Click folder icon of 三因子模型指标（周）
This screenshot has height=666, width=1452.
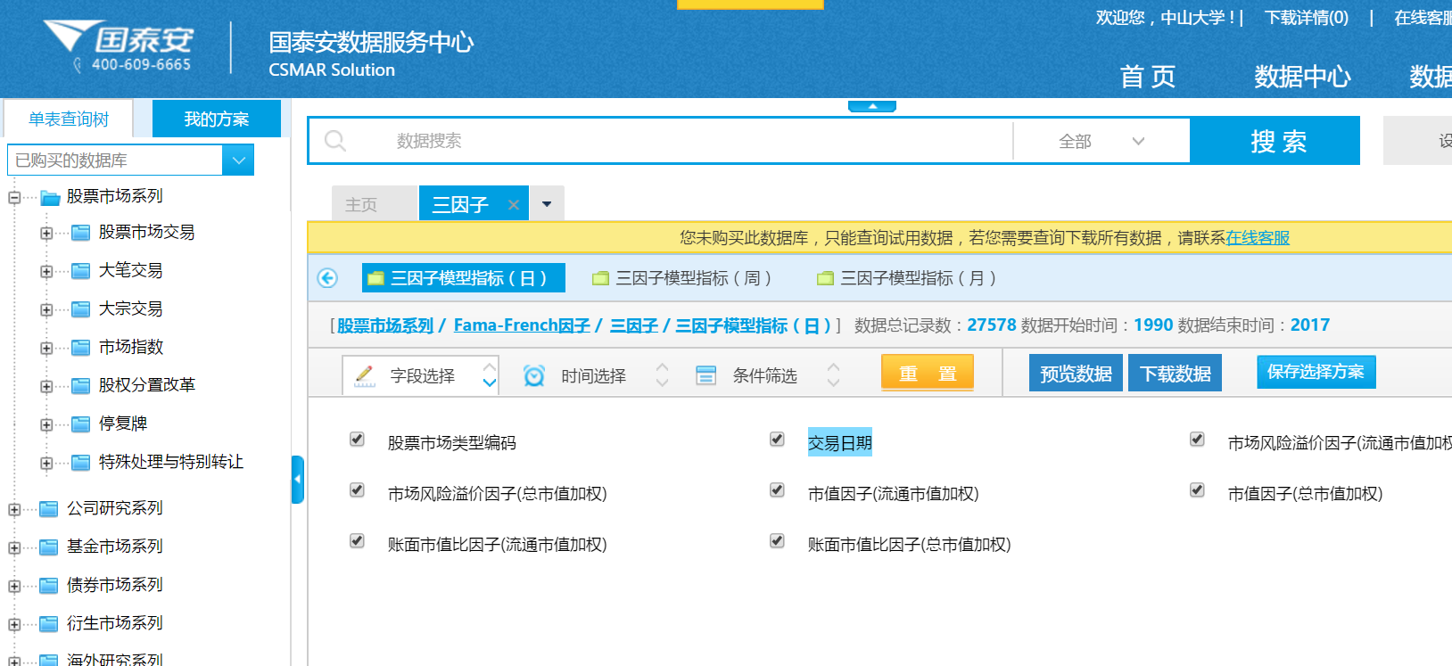pos(600,278)
